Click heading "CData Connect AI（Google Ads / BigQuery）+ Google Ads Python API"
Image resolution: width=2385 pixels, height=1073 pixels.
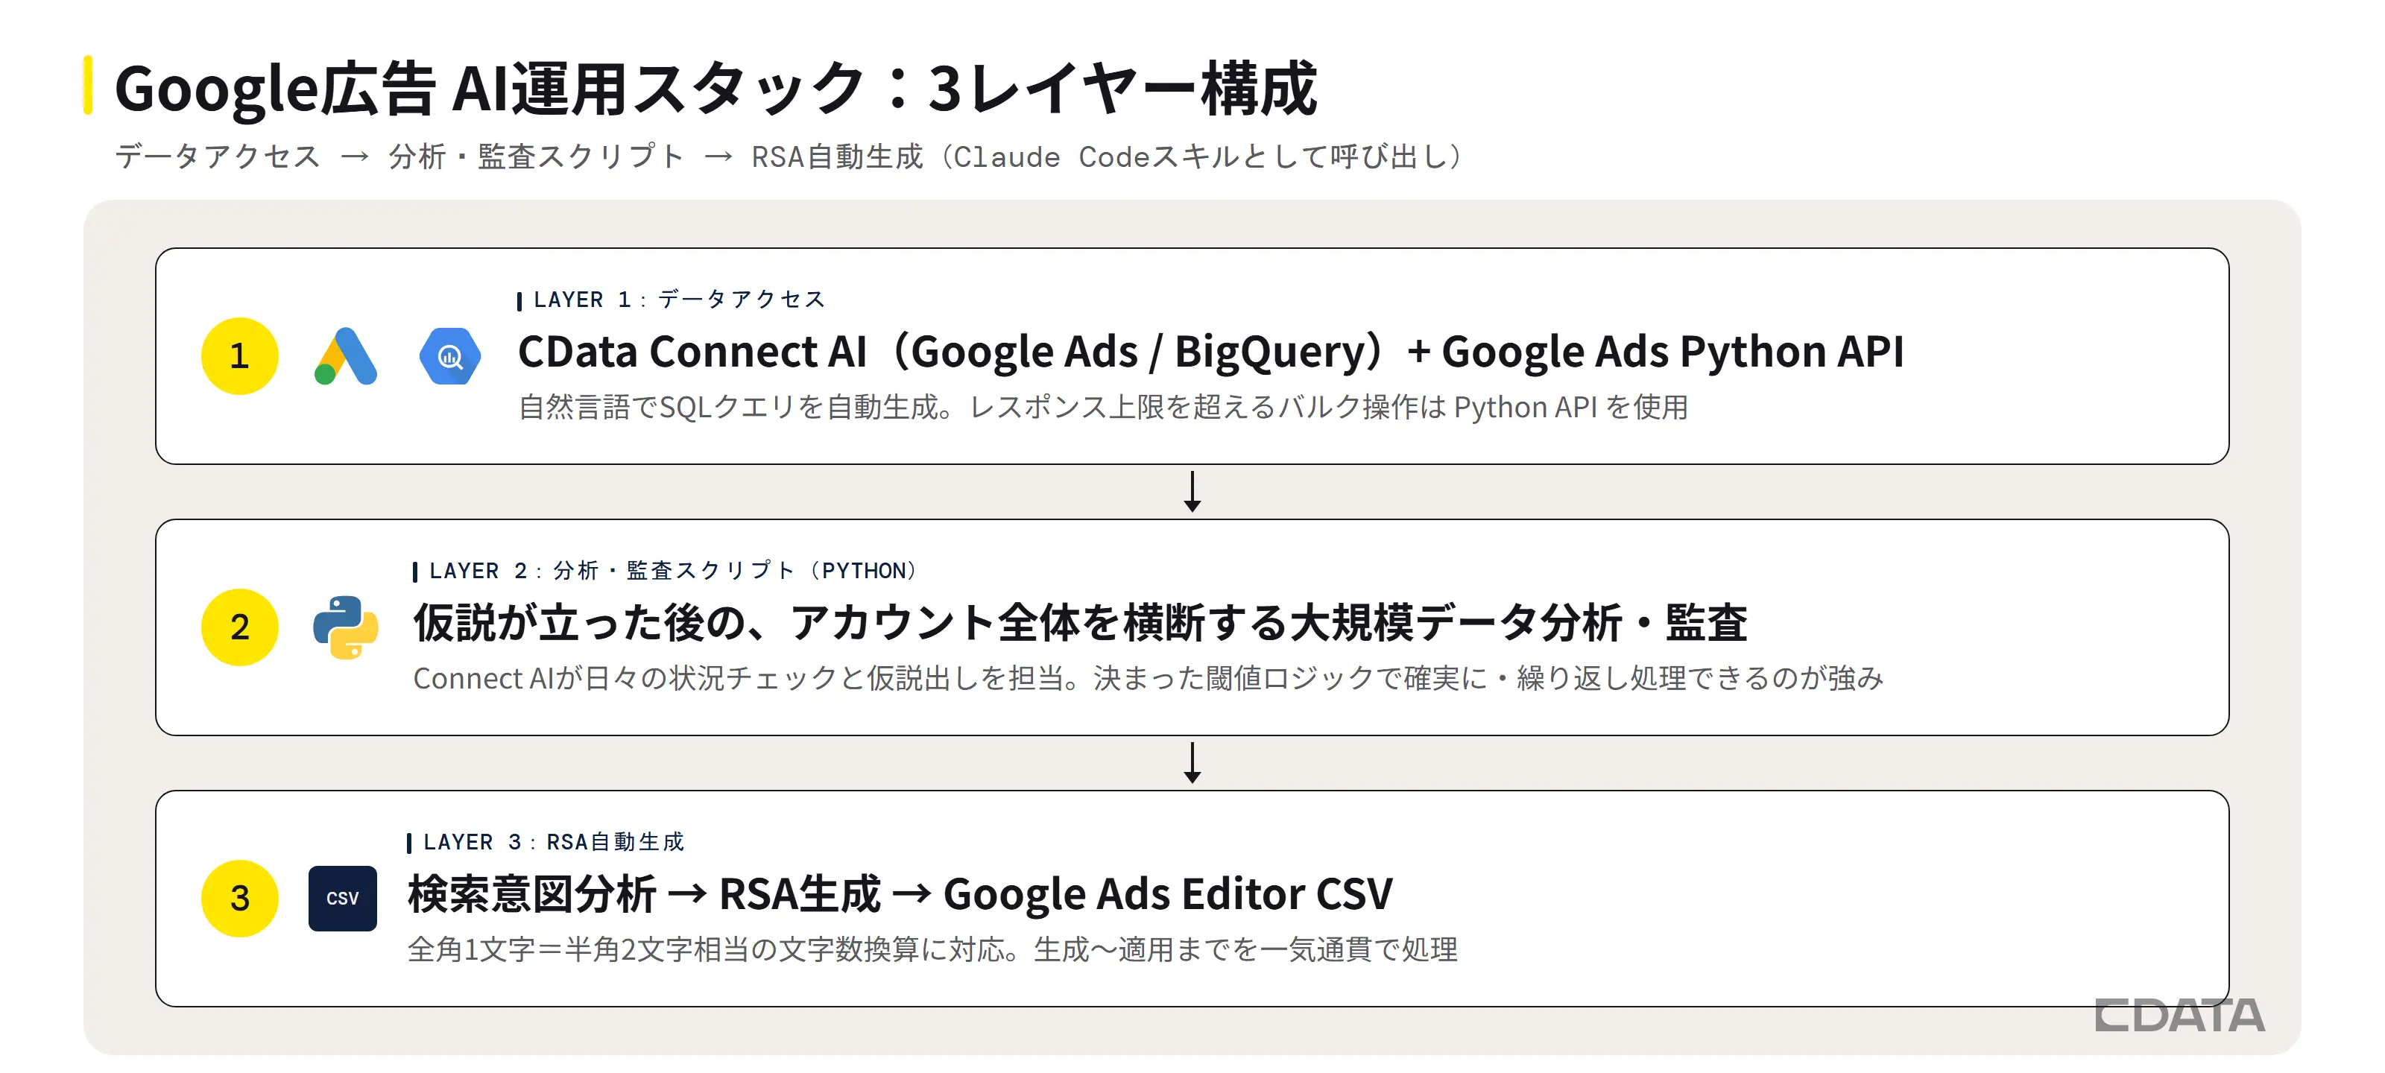(x=1211, y=352)
